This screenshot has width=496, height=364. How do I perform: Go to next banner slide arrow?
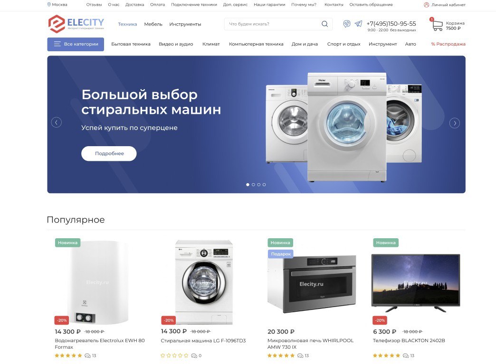455,123
